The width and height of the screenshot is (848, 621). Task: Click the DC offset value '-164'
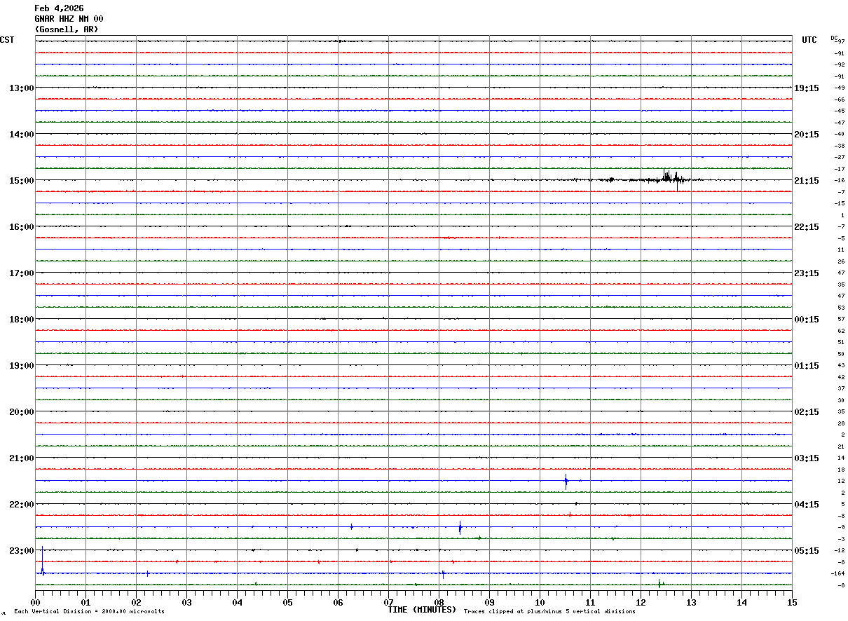[837, 573]
